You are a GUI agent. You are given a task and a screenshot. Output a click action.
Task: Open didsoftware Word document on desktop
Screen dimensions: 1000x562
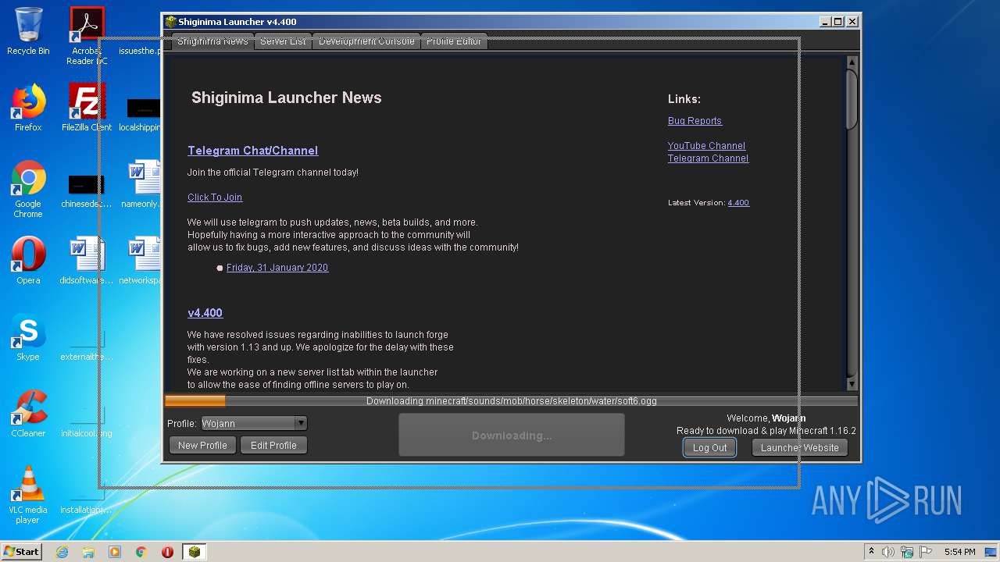(x=87, y=261)
